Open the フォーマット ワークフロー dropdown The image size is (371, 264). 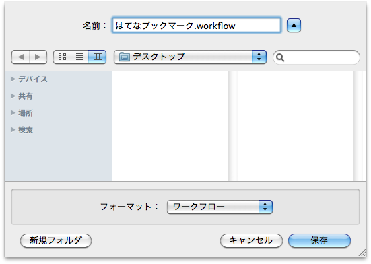tap(220, 207)
